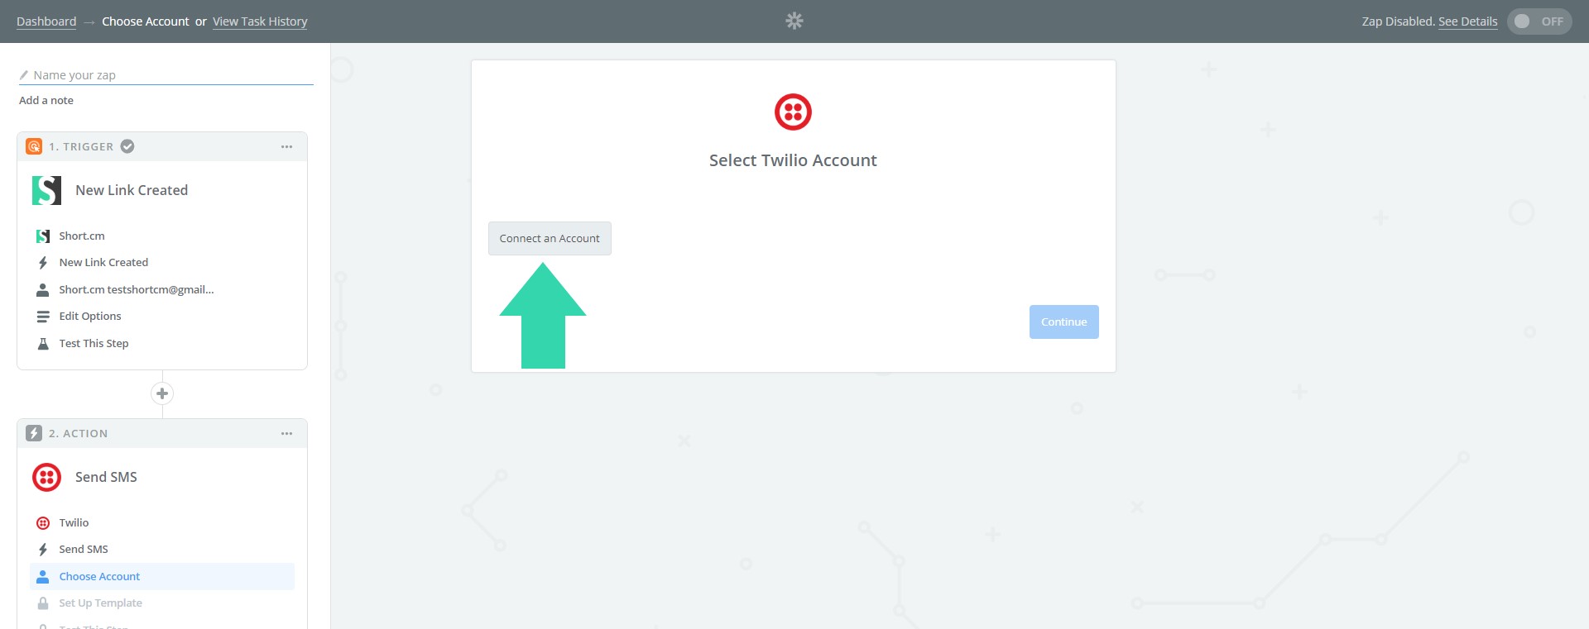
Task: Click the Twilio logo above Select Twilio Account
Action: click(793, 112)
